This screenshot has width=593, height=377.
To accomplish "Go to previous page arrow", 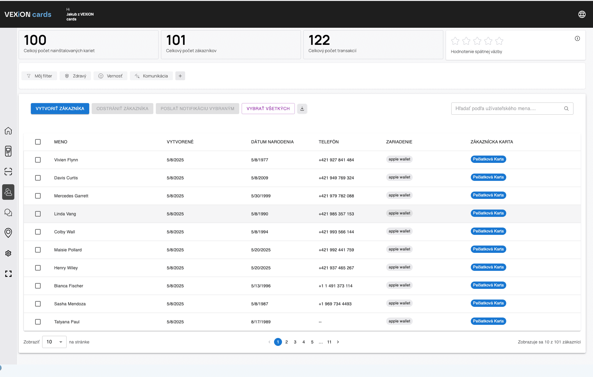I will pyautogui.click(x=269, y=342).
